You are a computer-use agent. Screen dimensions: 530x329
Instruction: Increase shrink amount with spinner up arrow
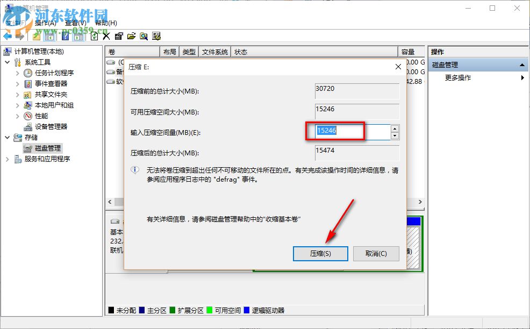[x=395, y=128]
